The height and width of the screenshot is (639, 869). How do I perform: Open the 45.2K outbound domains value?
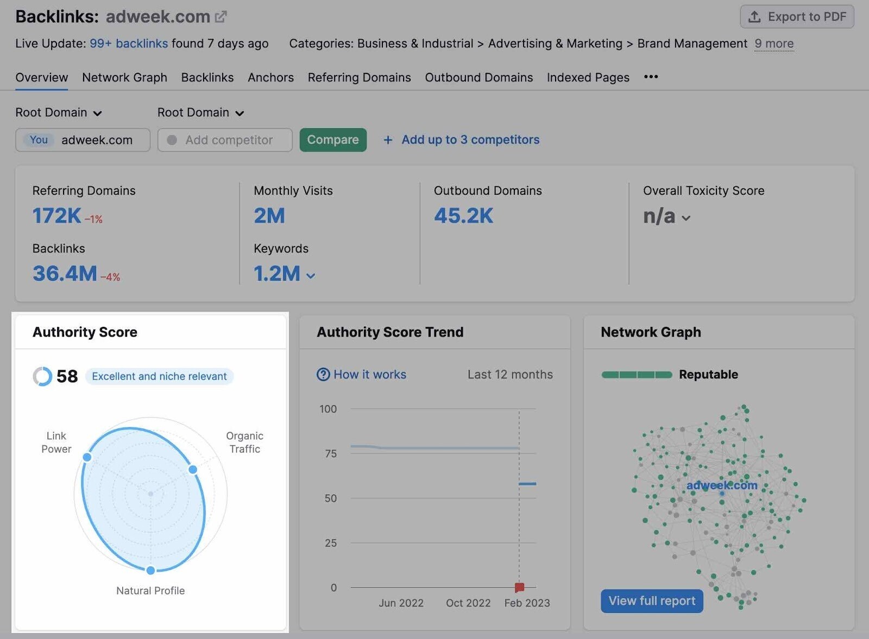pos(463,216)
